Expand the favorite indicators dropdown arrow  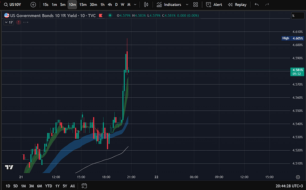187,4
